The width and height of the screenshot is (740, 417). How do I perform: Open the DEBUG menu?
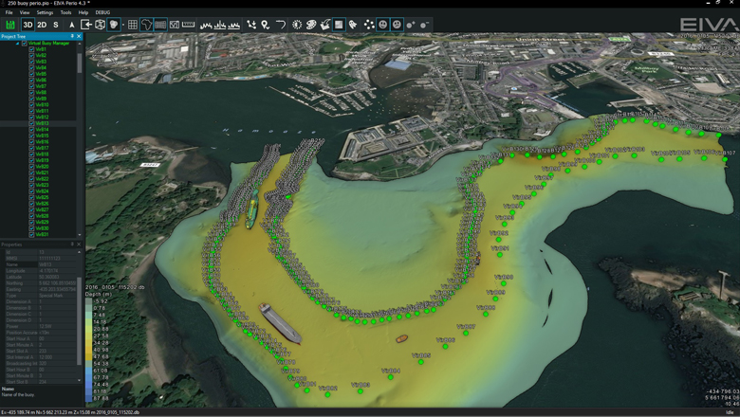102,12
